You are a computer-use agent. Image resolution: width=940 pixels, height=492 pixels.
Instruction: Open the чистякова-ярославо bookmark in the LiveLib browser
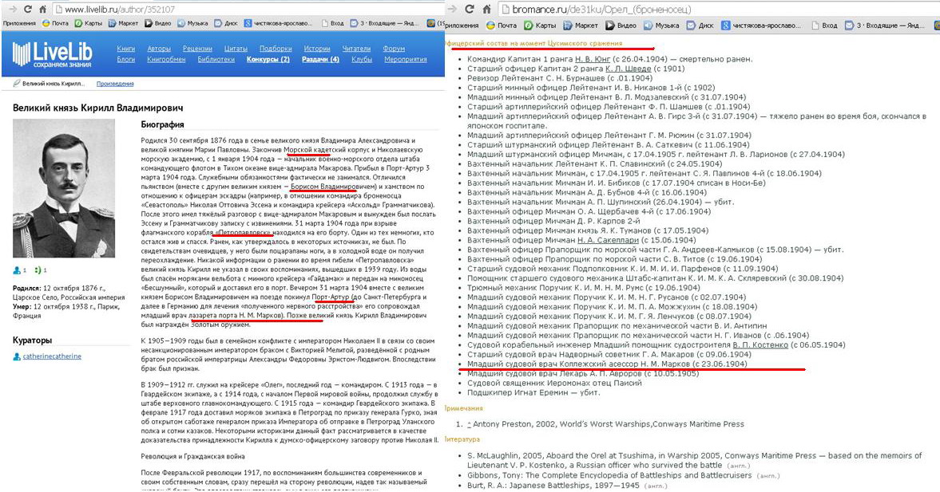coord(278,23)
